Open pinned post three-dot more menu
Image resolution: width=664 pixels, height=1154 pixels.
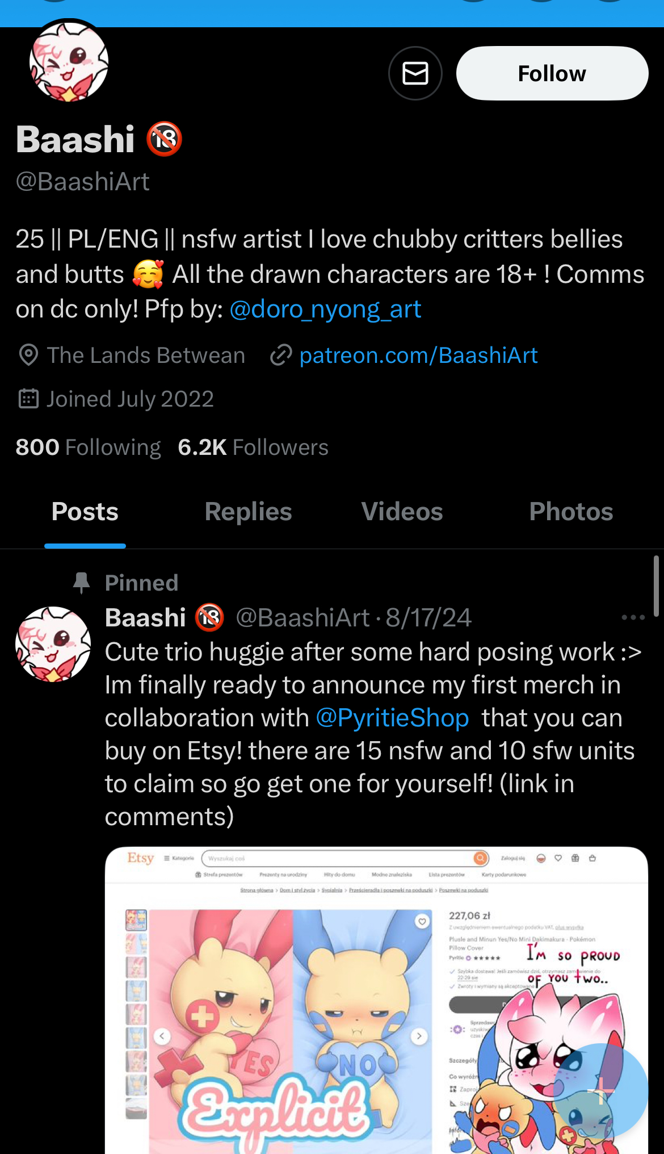633,617
